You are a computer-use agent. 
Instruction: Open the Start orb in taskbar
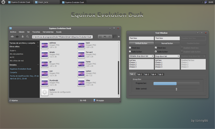tap(3, 2)
